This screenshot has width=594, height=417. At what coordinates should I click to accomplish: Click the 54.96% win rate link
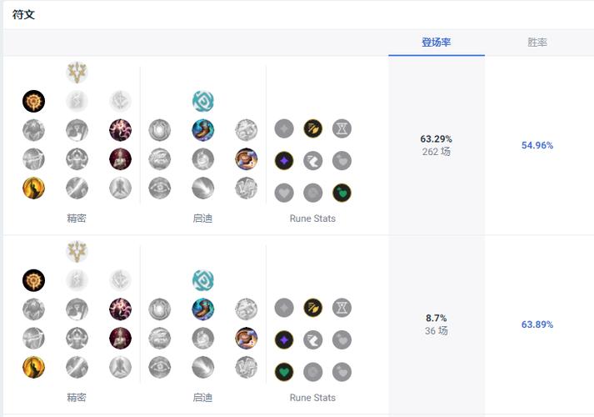click(537, 145)
